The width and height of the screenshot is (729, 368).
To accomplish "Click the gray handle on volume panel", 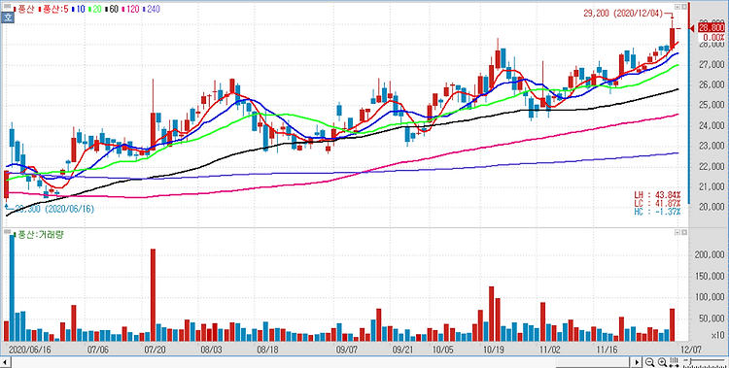I will coord(7,231).
